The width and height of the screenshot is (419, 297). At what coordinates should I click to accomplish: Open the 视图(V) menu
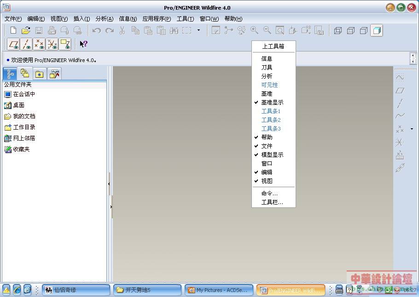pyautogui.click(x=59, y=19)
